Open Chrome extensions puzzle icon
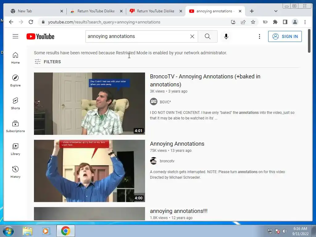 click(275, 22)
